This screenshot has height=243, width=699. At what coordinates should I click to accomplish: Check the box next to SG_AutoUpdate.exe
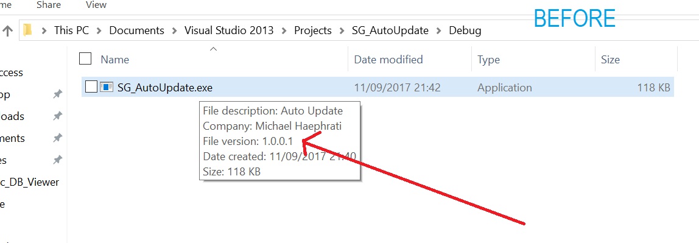91,87
